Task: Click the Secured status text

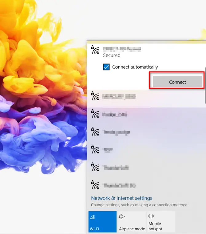Action: [112, 55]
